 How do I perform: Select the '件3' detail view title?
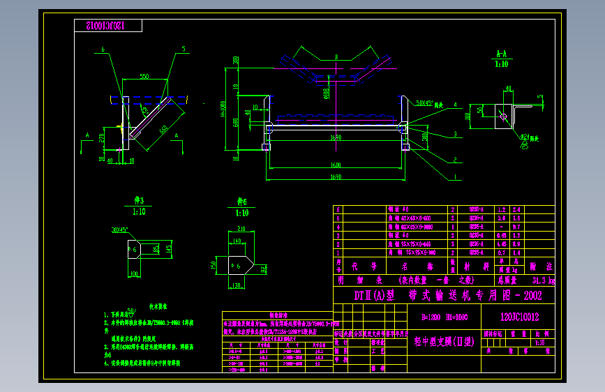click(x=139, y=200)
